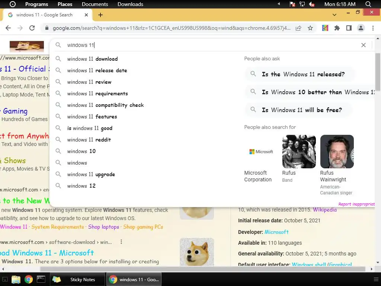Image resolution: width=381 pixels, height=286 pixels.
Task: Open the tab search chevron
Action: pyautogui.click(x=334, y=15)
